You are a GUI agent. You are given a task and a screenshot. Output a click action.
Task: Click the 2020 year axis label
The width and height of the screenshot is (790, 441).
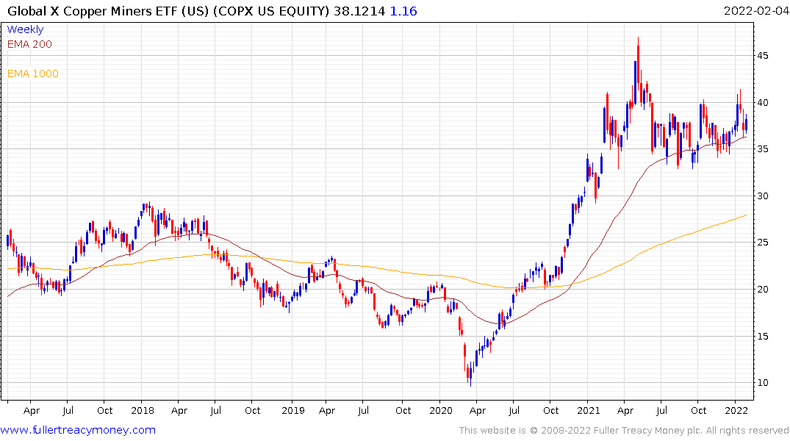pyautogui.click(x=441, y=410)
